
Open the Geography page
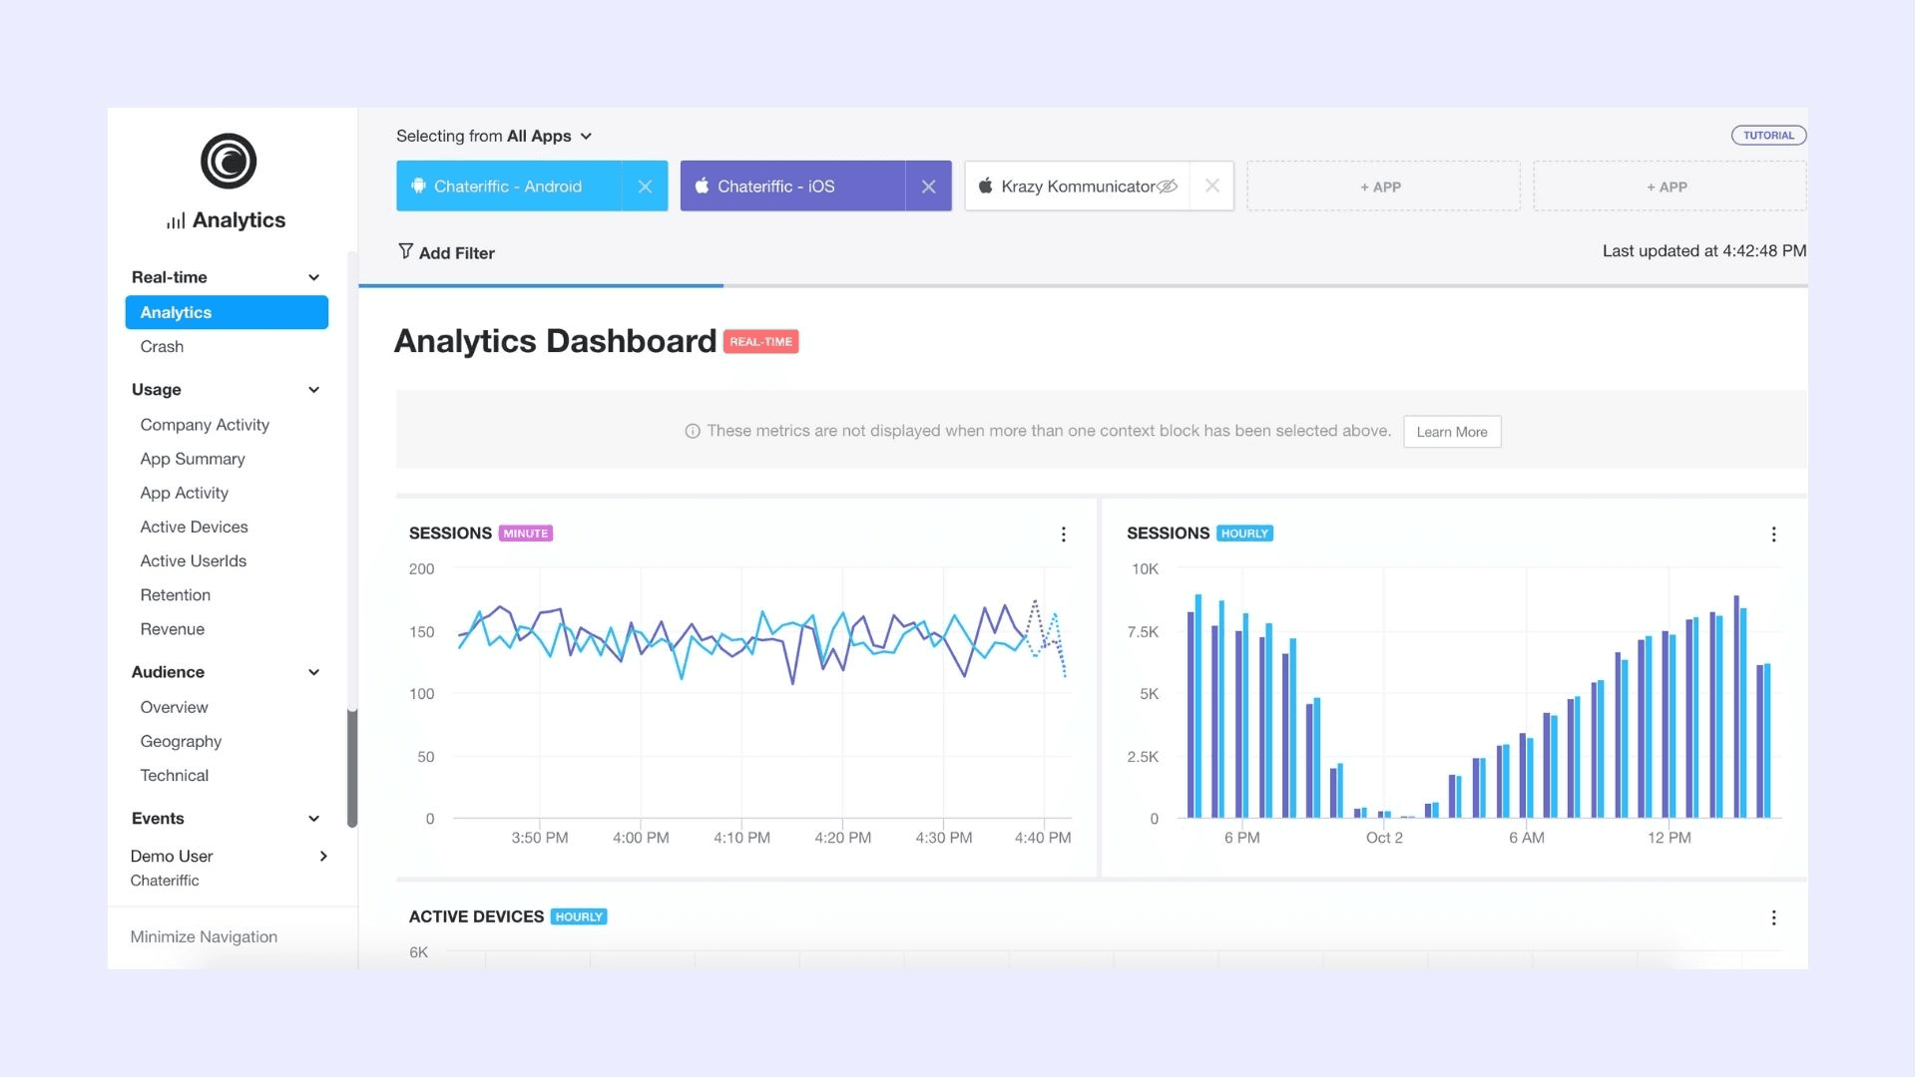(181, 741)
